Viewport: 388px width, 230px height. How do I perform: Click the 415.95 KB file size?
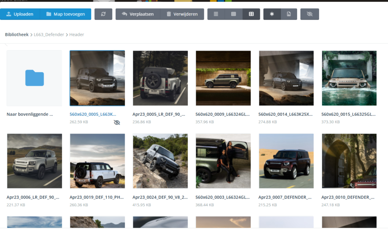coord(142,205)
